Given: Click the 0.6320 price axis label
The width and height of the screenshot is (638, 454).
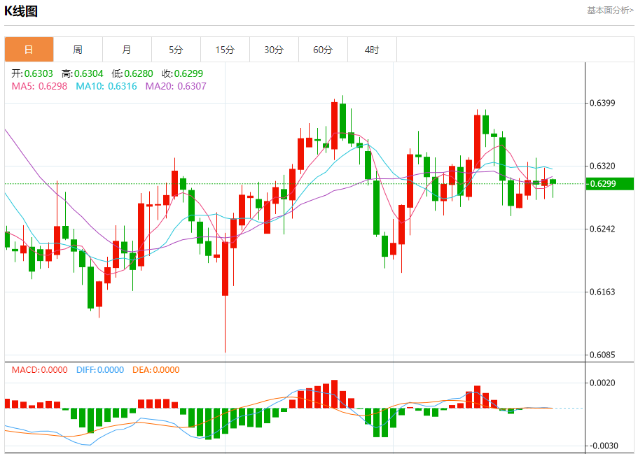Looking at the screenshot, I should [602, 166].
